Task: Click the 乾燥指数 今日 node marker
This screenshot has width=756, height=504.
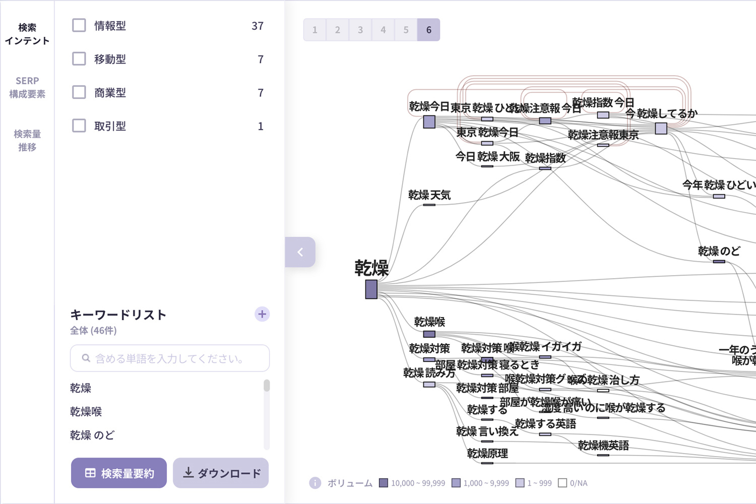Action: [x=603, y=115]
